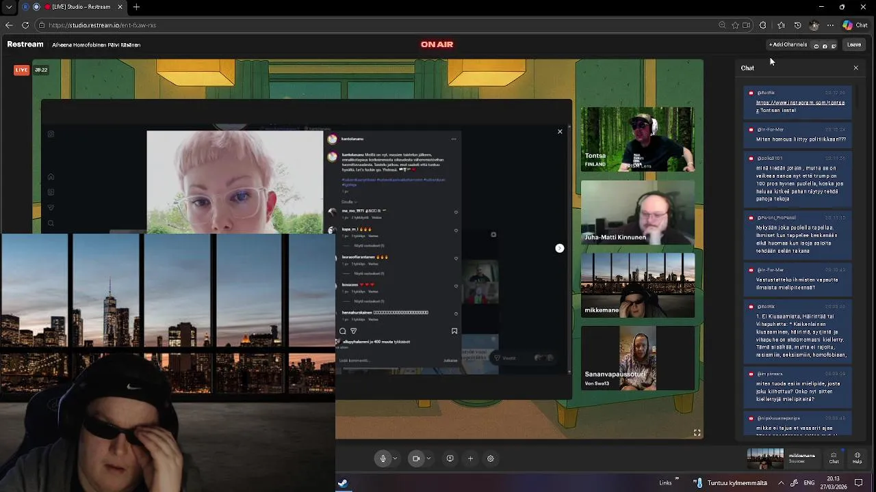Click the Steam taskbar icon
Screen dimensions: 876x492
pyautogui.click(x=343, y=482)
